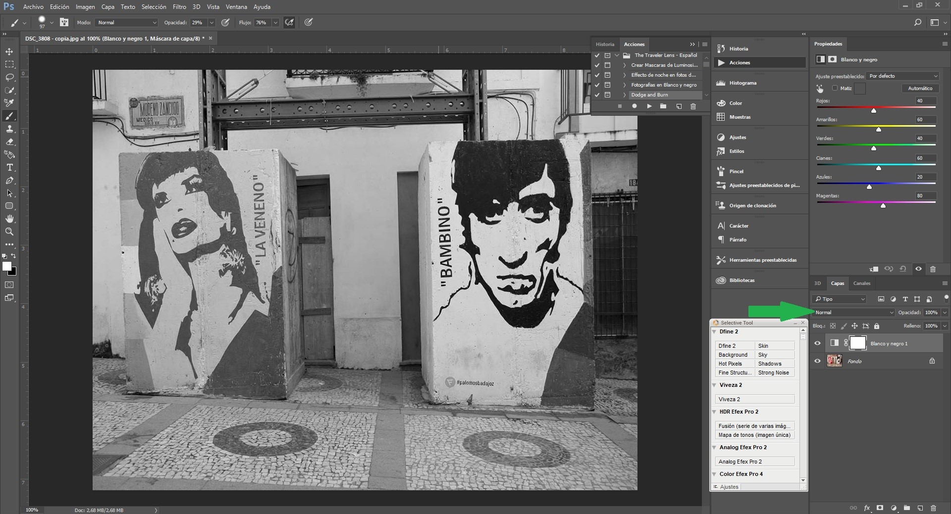Switch to the 3D panel tab
The height and width of the screenshot is (514, 951).
point(817,283)
